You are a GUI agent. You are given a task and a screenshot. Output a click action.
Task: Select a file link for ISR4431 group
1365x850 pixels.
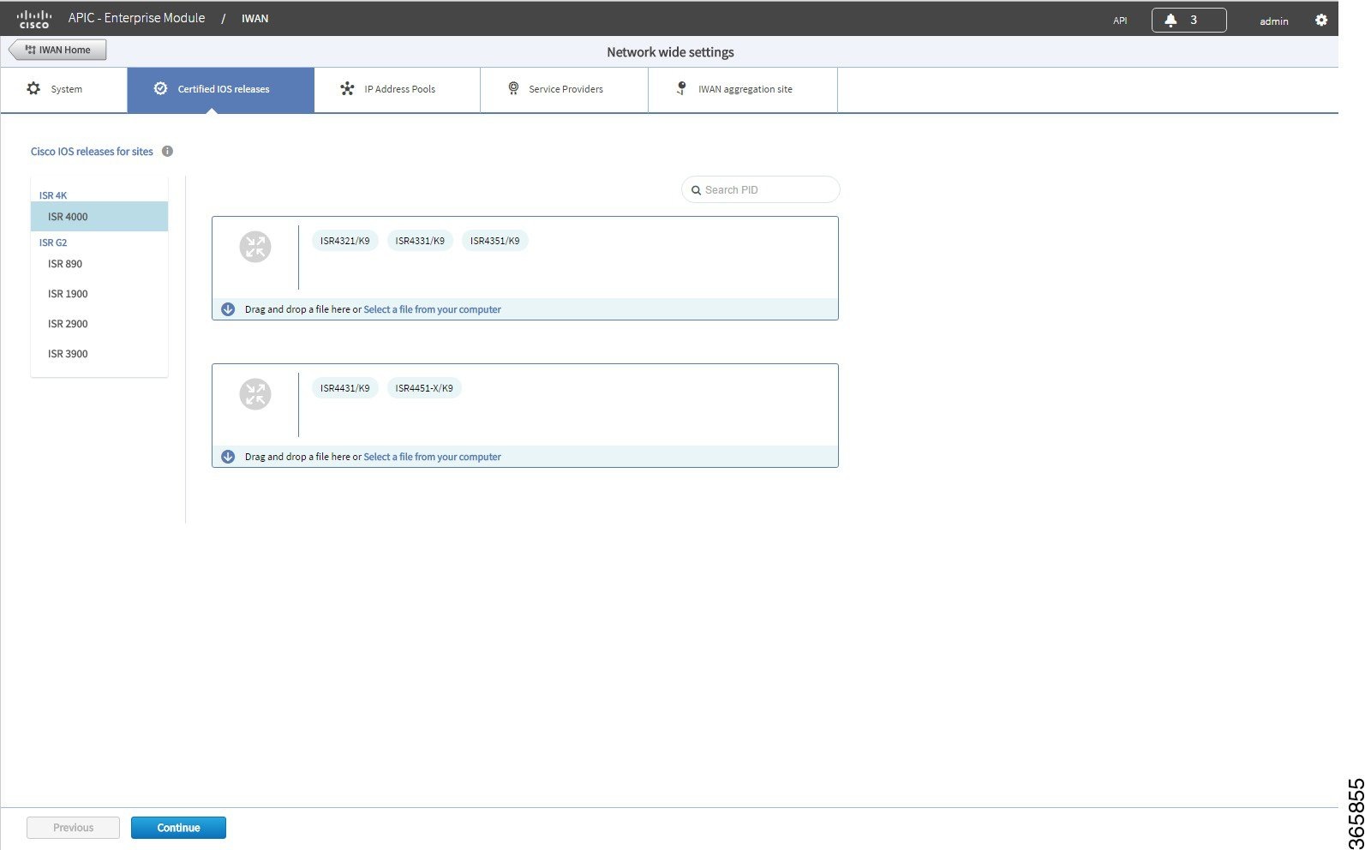(x=433, y=457)
